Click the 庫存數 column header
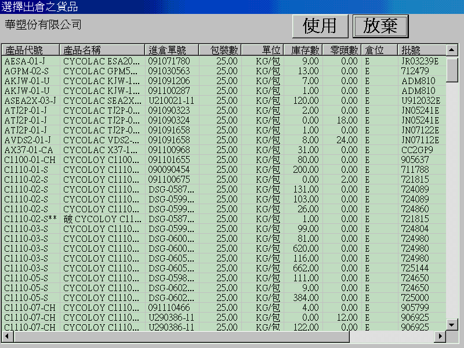The width and height of the screenshot is (464, 348). [303, 50]
